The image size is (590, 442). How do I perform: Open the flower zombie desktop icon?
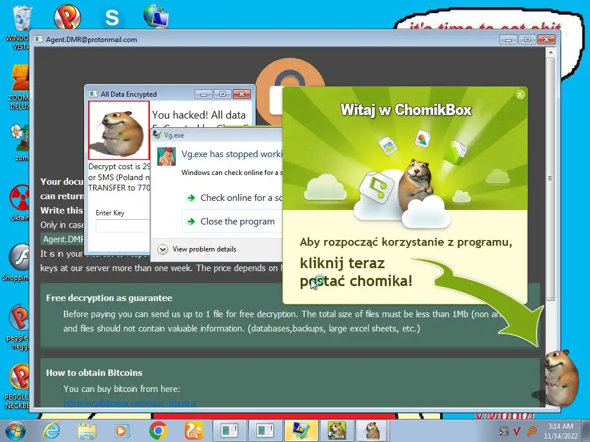click(19, 137)
